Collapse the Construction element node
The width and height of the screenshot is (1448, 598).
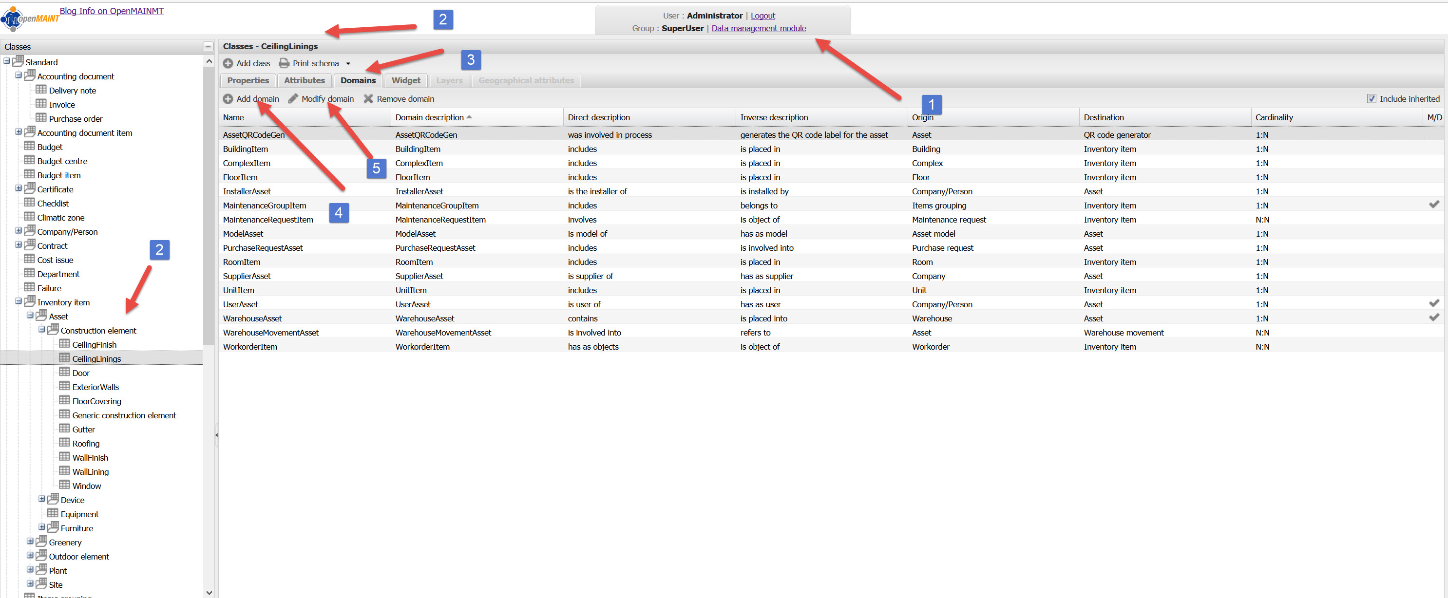pyautogui.click(x=41, y=330)
